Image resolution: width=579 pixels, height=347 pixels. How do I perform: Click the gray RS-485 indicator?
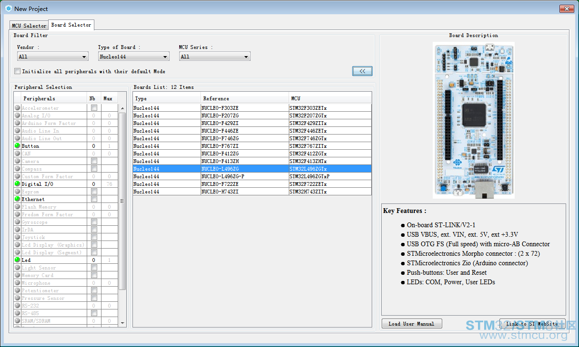pos(18,313)
